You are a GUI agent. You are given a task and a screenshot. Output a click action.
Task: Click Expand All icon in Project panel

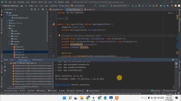35,9
